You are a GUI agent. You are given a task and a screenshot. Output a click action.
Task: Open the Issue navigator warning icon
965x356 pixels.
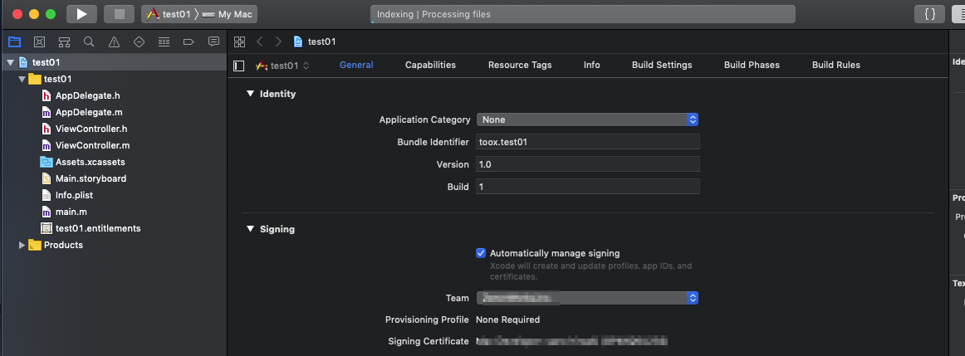[x=114, y=41]
